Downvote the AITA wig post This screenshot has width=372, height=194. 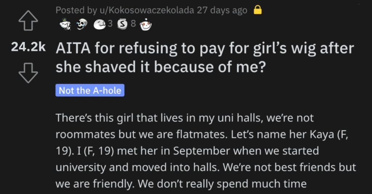coord(28,73)
